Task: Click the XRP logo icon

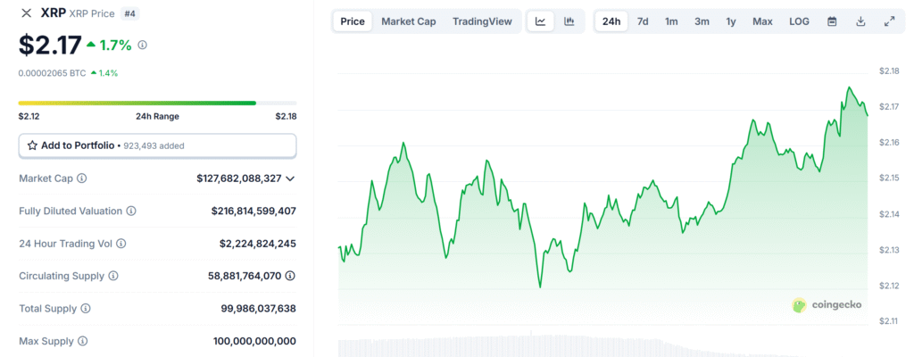Action: 26,13
